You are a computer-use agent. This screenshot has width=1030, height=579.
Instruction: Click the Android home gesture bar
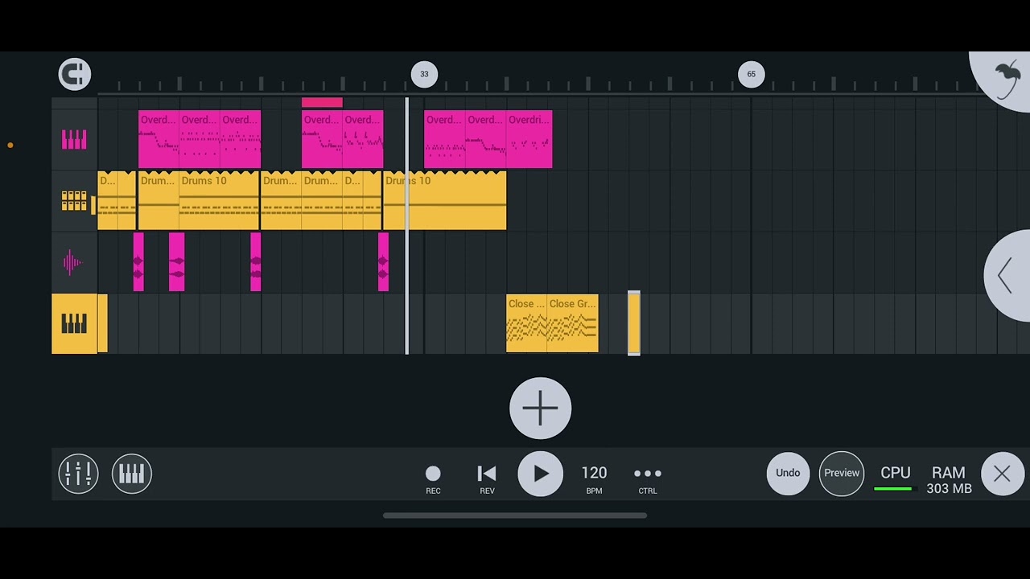[x=515, y=515]
